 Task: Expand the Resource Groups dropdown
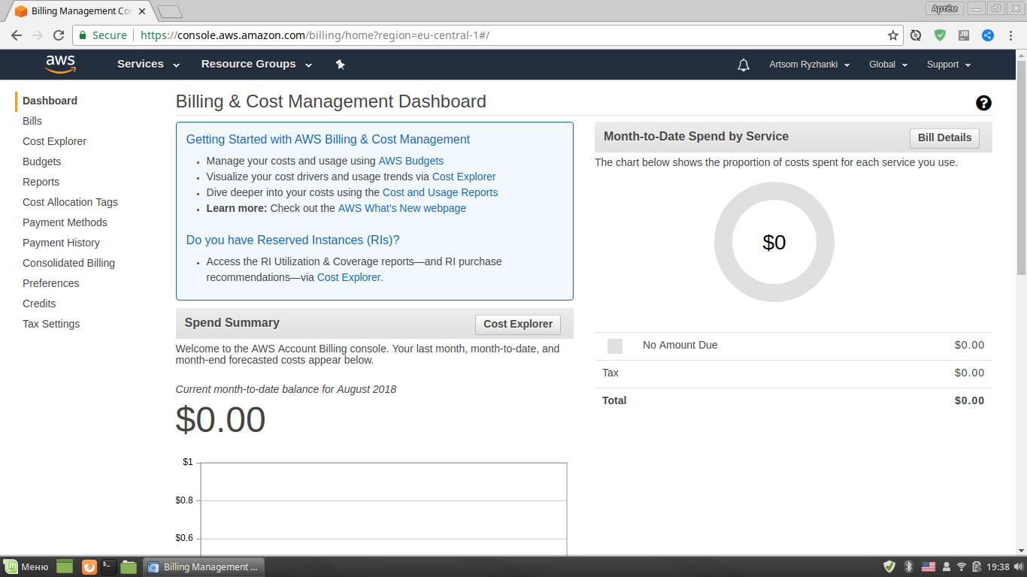click(x=256, y=65)
